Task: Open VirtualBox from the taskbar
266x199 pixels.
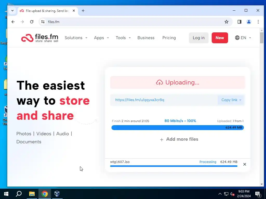Action: tap(57, 194)
